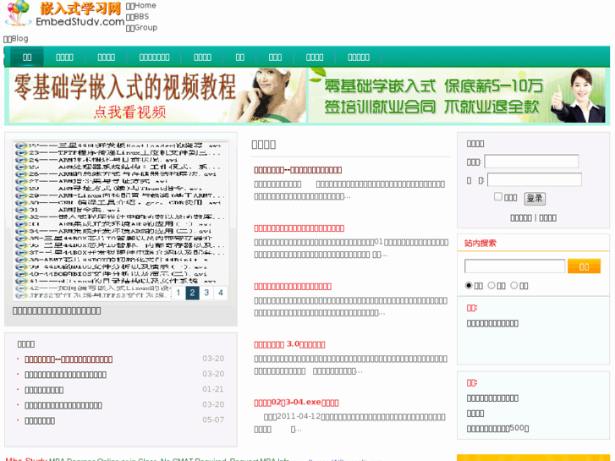This screenshot has width=615, height=461.
Task: Open the dark red bold news list item
Action: pos(69,359)
